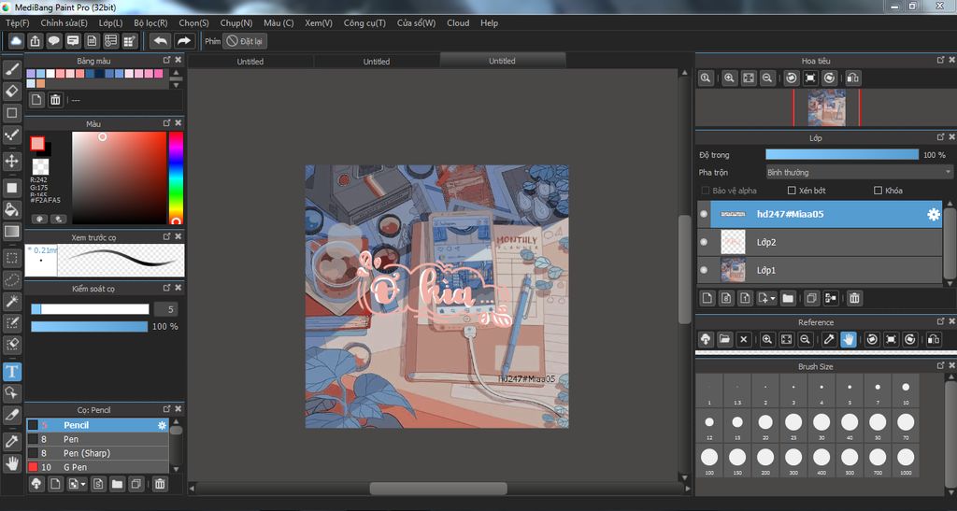Click the foreground color swatch

click(x=37, y=144)
